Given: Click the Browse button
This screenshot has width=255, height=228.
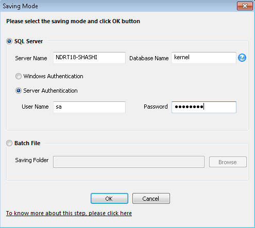Looking at the screenshot, I should click(228, 162).
